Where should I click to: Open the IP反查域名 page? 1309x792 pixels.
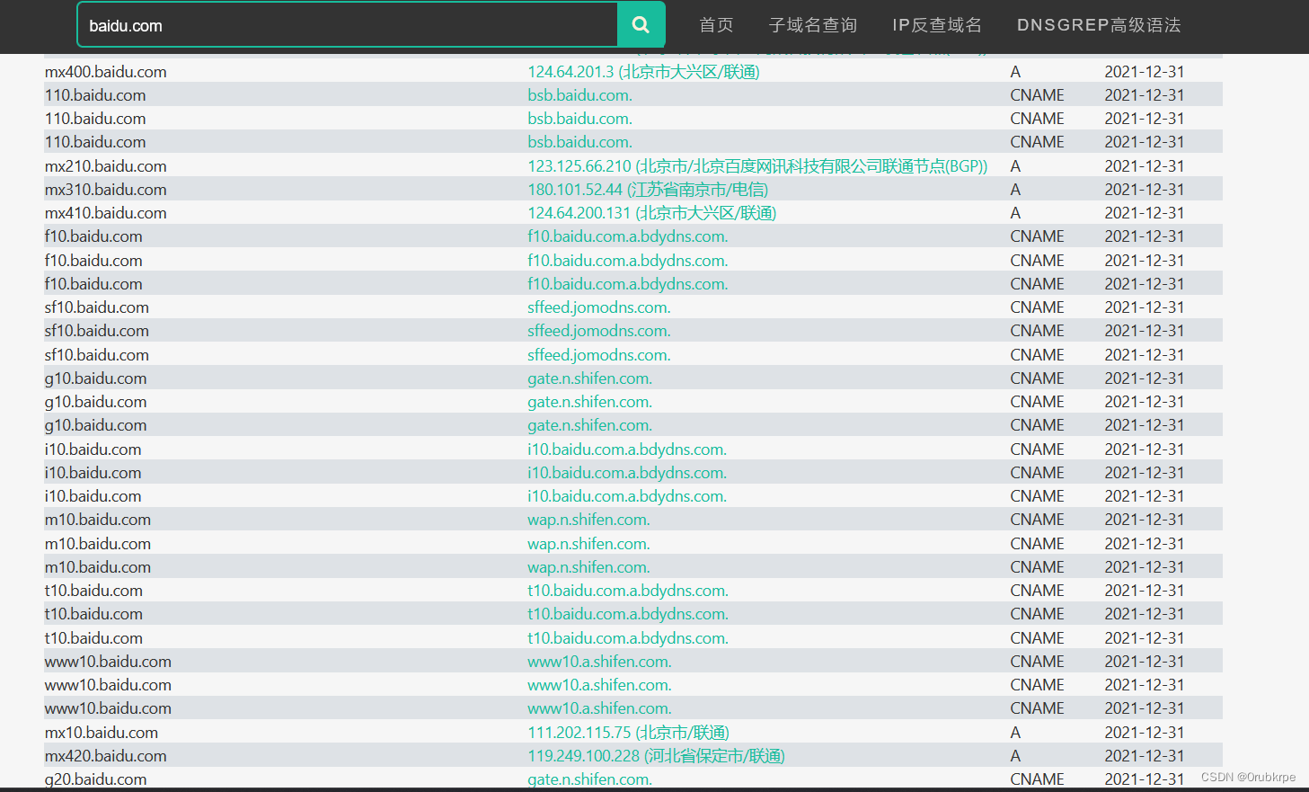936,24
